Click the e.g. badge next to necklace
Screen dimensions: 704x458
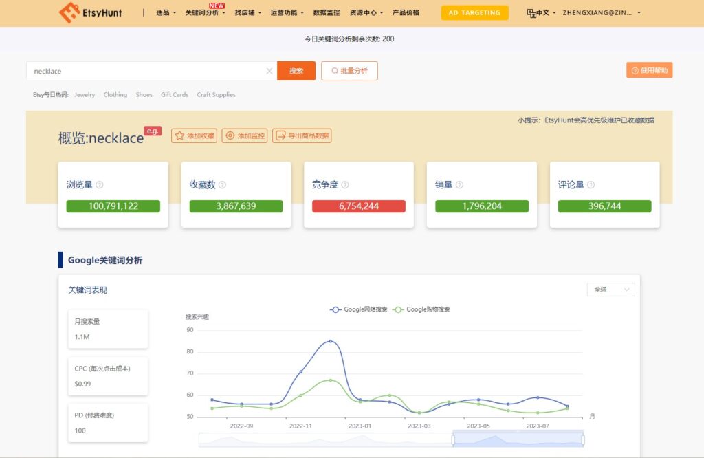coord(153,131)
